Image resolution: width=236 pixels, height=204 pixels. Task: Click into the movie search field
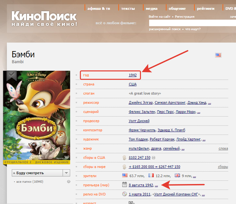[192, 23]
